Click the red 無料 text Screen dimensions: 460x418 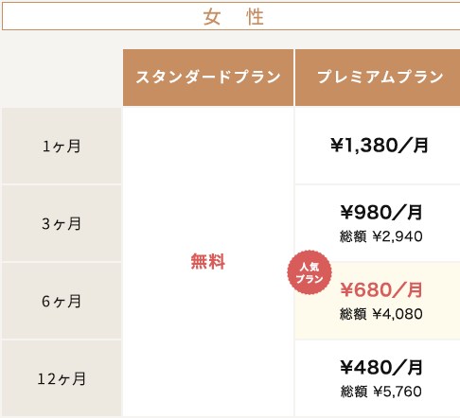point(208,261)
